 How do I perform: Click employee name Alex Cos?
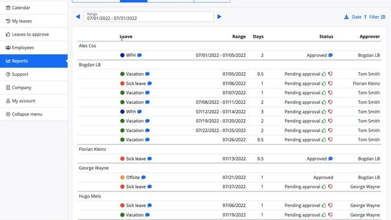[87, 46]
